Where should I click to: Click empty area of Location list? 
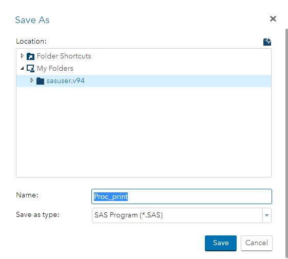(x=144, y=132)
